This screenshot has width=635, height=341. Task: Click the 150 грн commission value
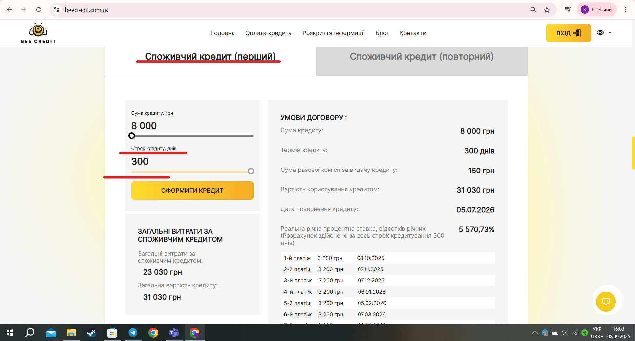tap(481, 170)
